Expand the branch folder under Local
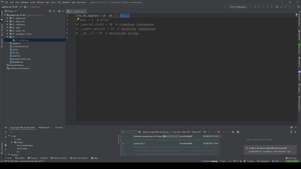The height and width of the screenshot is (169, 301). (x=12, y=142)
